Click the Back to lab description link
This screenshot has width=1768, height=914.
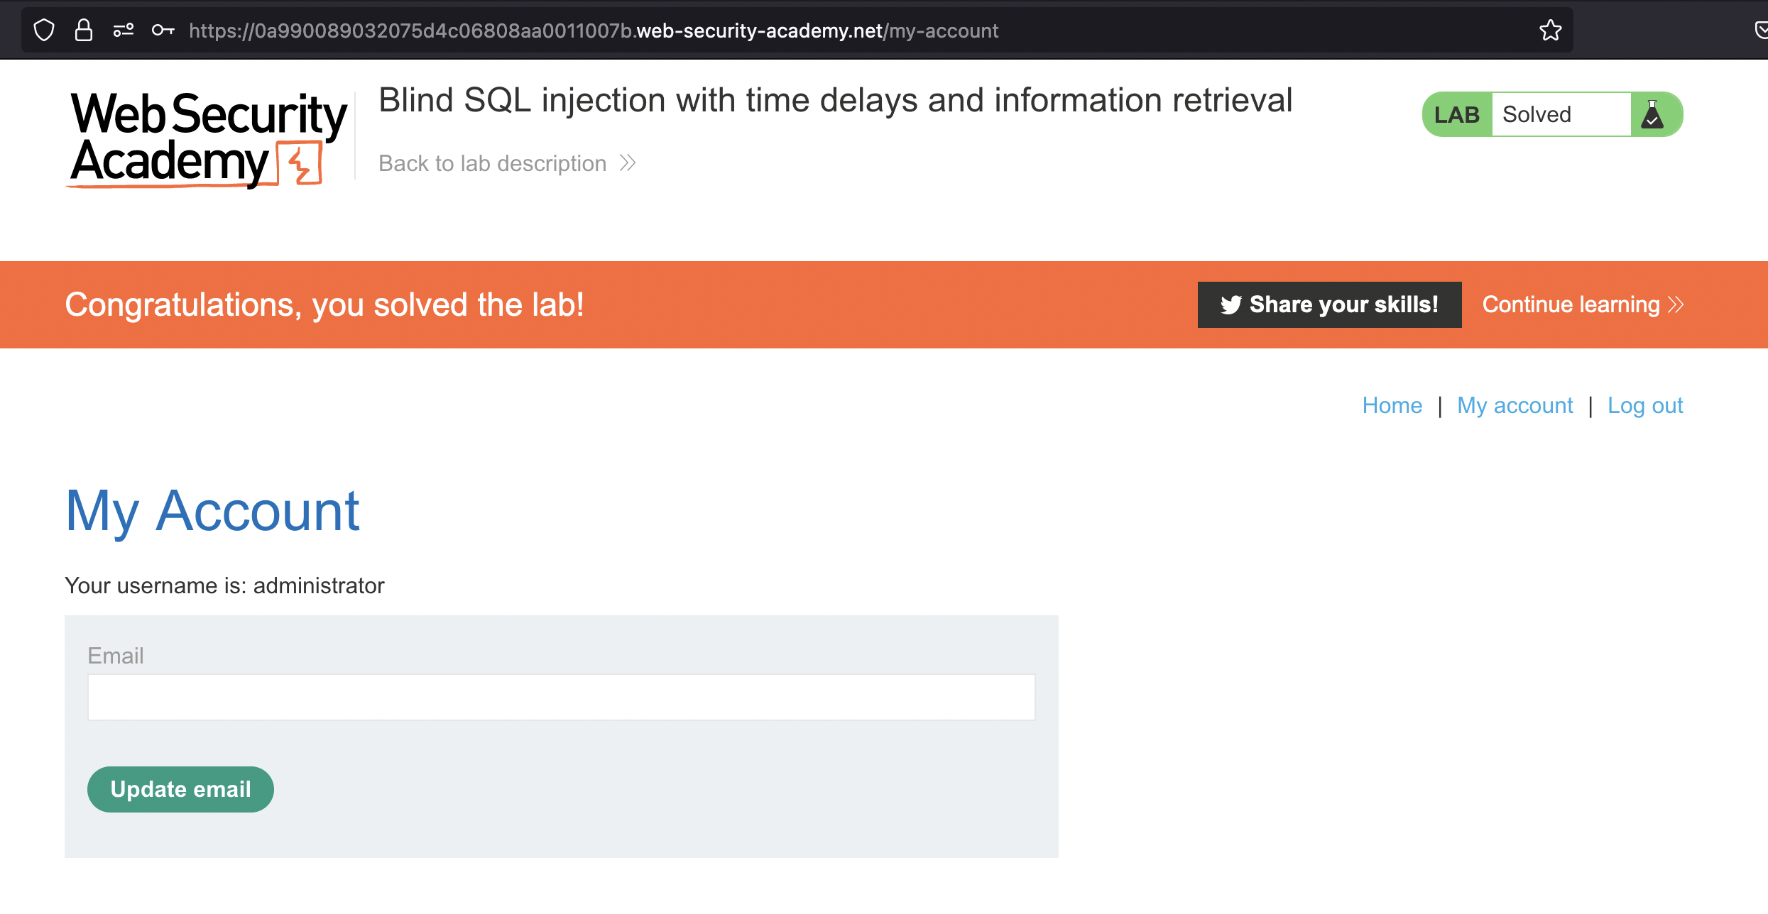[492, 163]
